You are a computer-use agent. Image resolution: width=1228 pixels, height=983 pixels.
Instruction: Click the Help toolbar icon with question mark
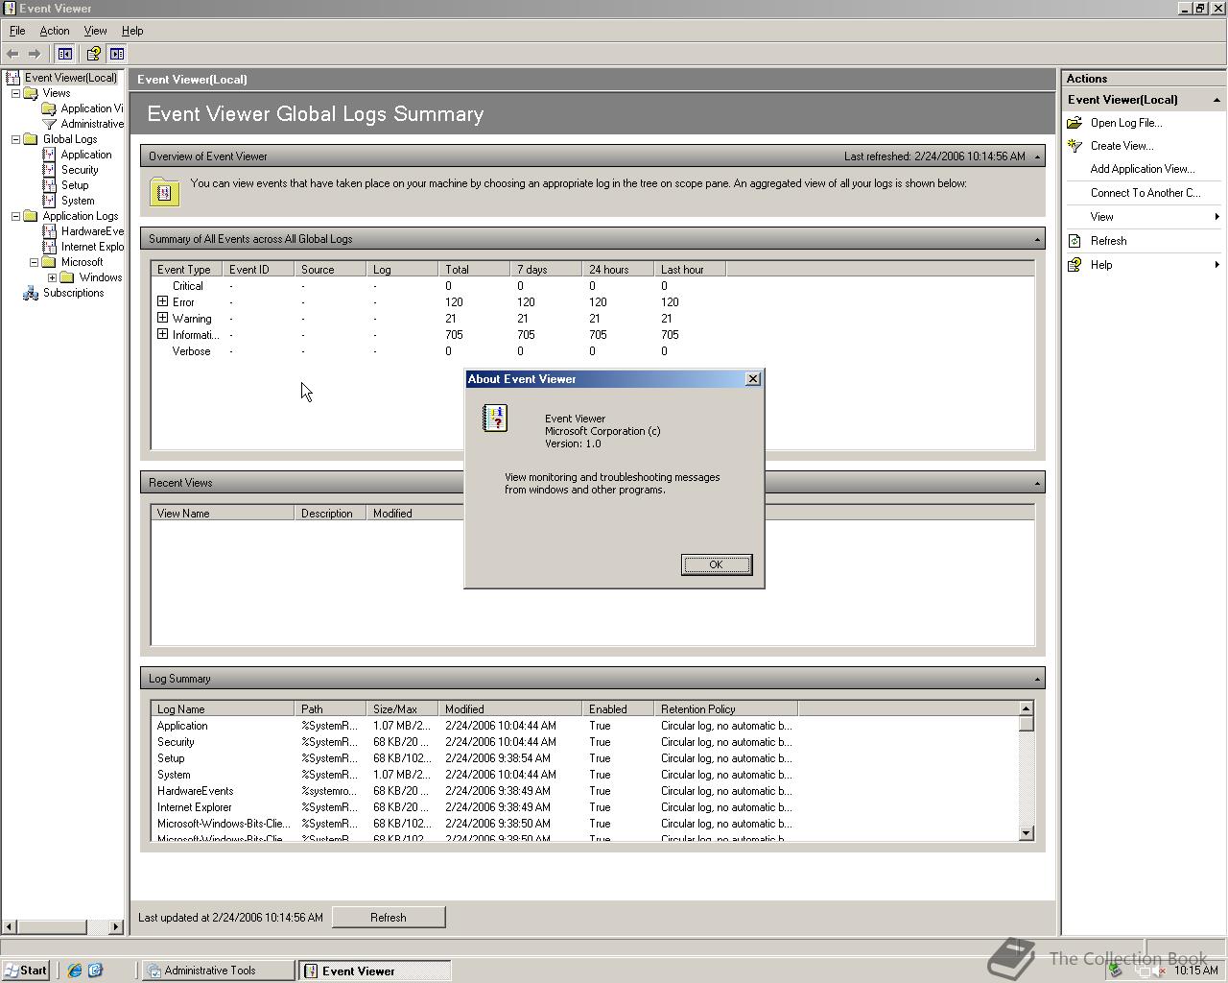point(93,54)
